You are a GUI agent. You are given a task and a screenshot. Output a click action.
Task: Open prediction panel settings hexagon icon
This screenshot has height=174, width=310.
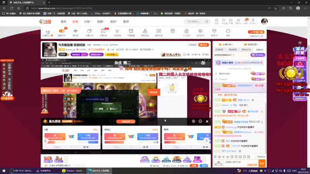(x=193, y=121)
